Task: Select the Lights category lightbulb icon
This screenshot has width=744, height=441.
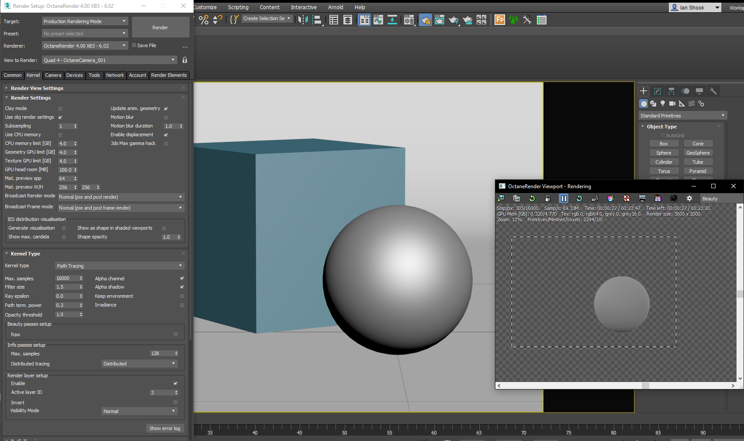Action: 663,103
